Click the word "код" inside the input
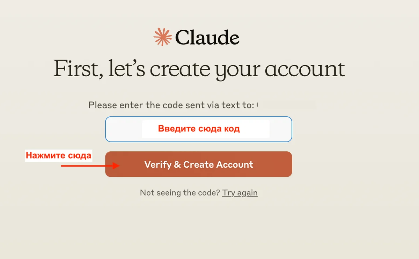The width and height of the screenshot is (419, 259). click(232, 129)
